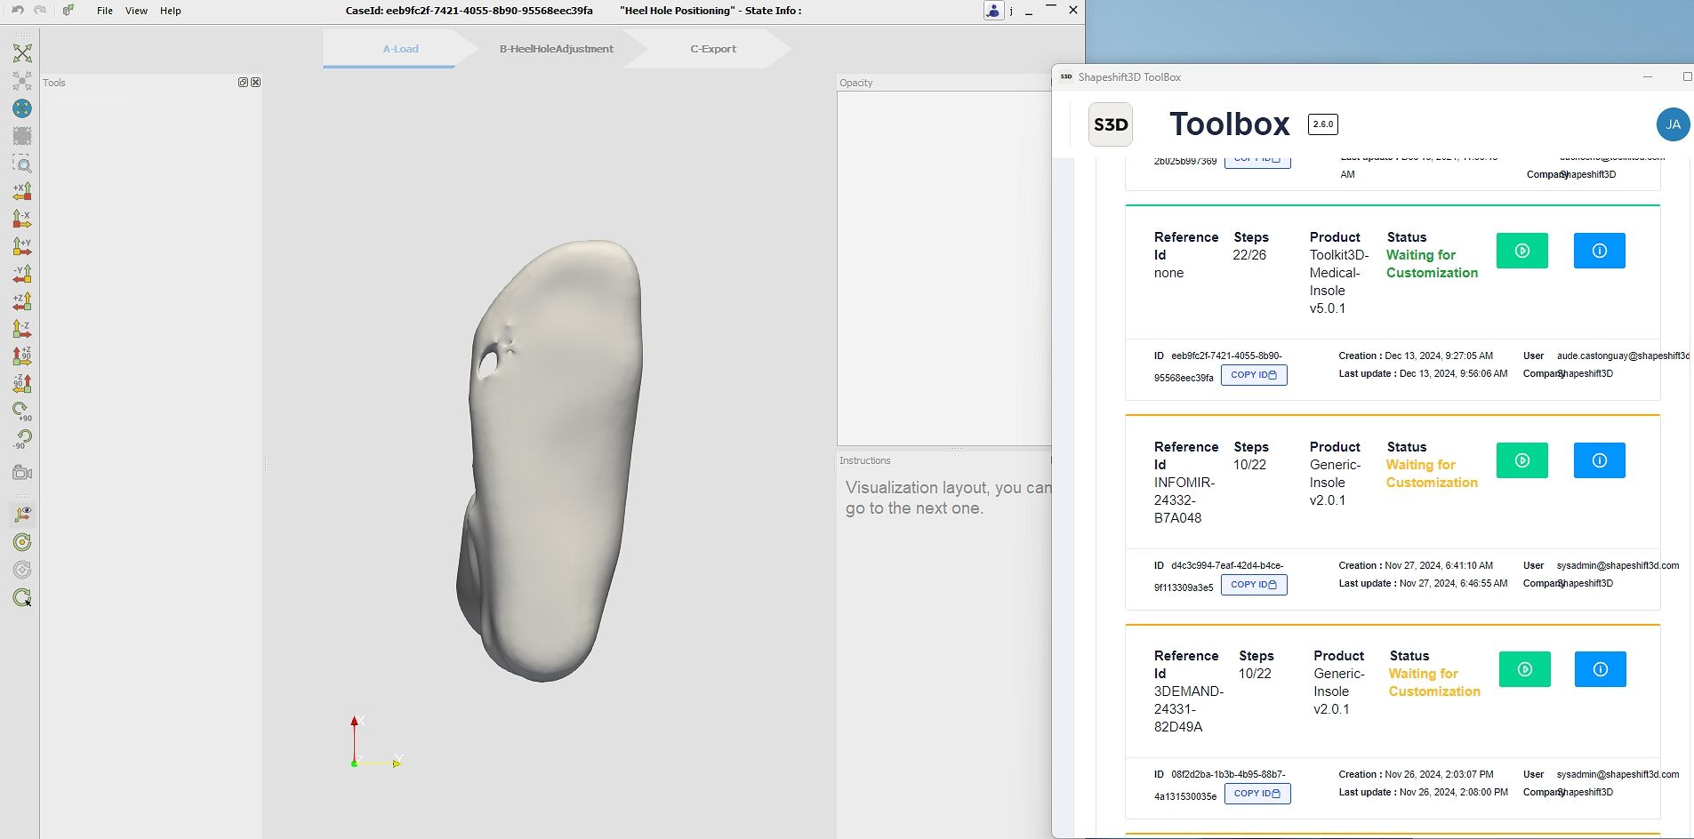Open info for 3DEMAND-24331-82D49A case
The width and height of the screenshot is (1694, 839).
pos(1601,669)
